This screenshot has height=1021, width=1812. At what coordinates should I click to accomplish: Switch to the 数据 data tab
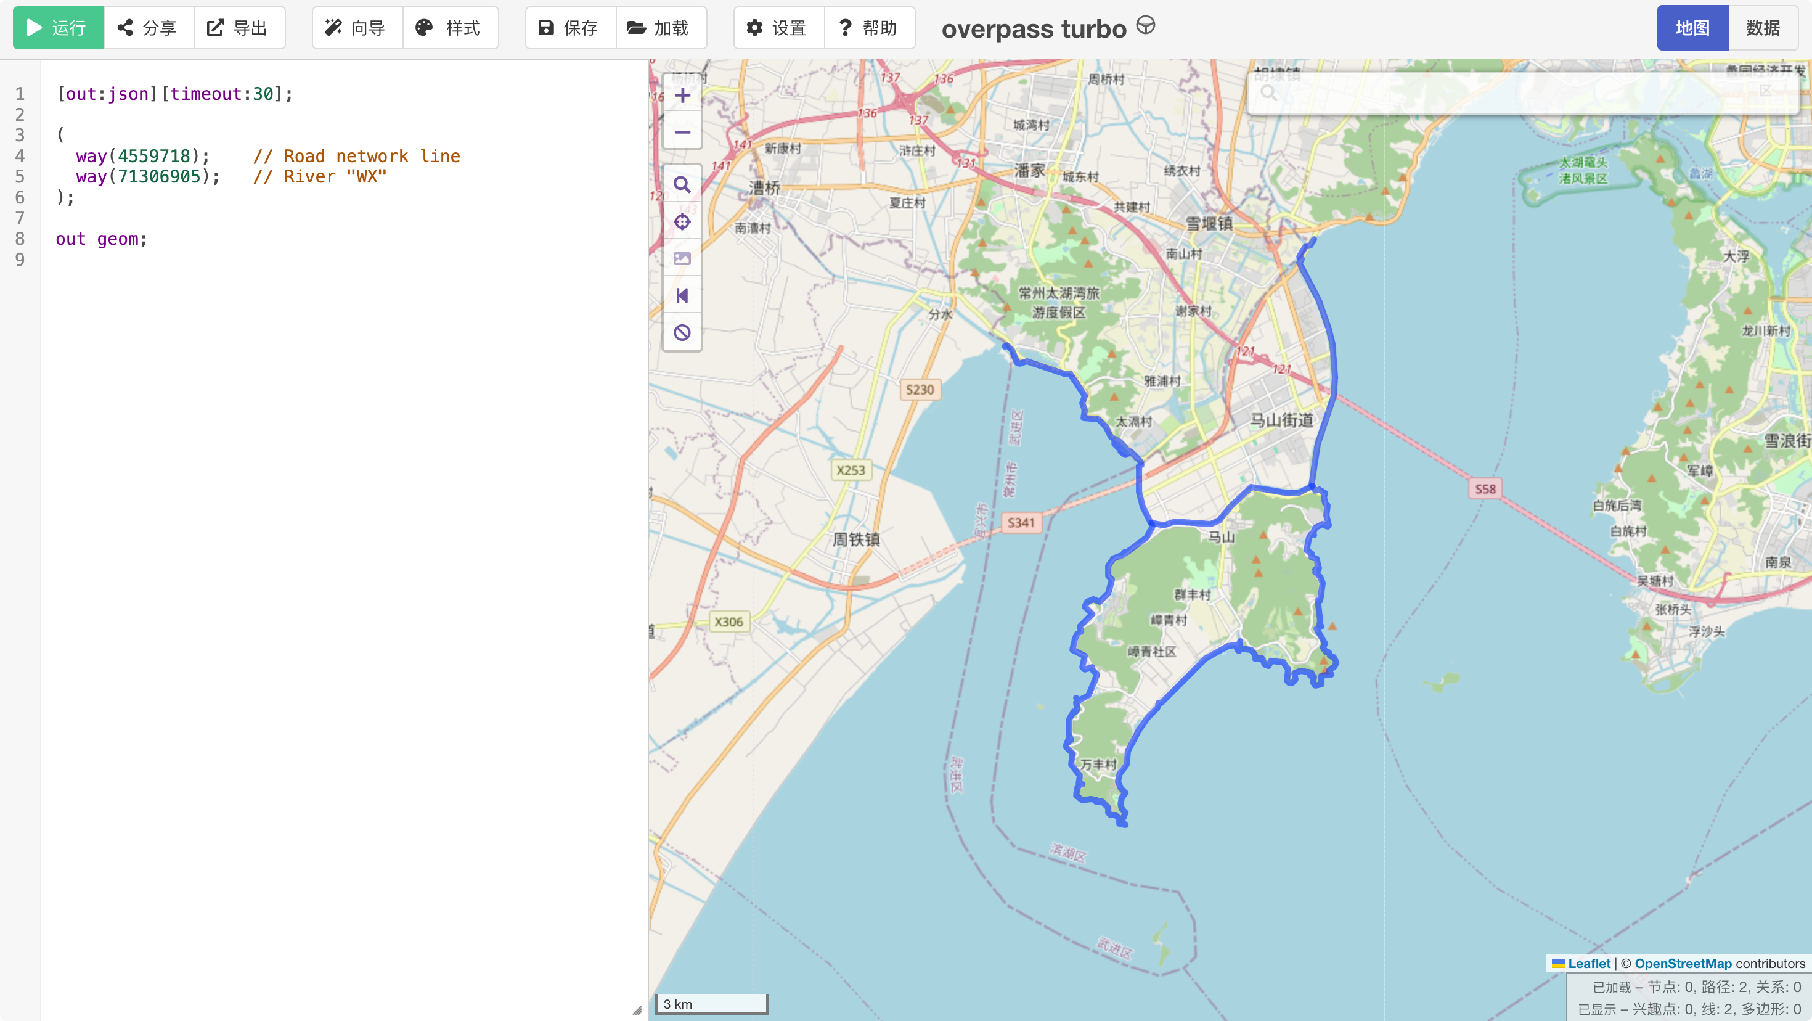click(x=1762, y=28)
